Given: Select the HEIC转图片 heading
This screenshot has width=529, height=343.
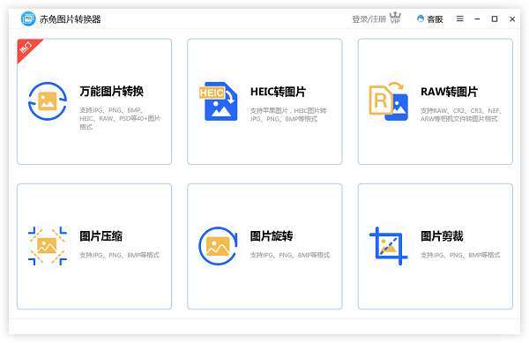Looking at the screenshot, I should pyautogui.click(x=278, y=92).
